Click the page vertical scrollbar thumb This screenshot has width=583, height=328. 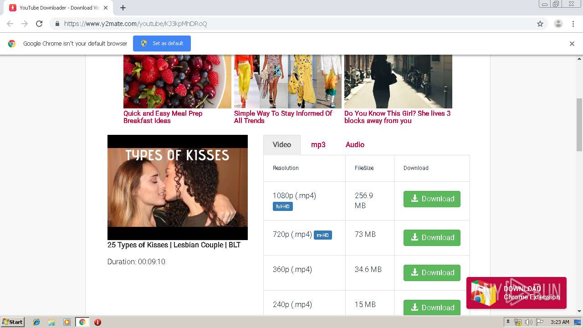pyautogui.click(x=579, y=124)
